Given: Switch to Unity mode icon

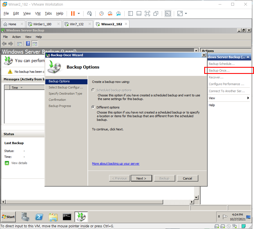Looking at the screenshot, I should click(156, 13).
